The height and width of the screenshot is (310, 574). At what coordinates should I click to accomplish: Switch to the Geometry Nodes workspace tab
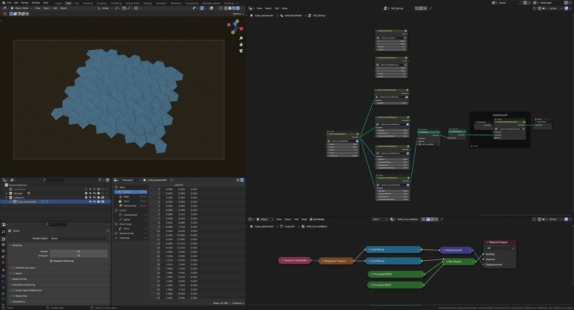click(x=211, y=3)
